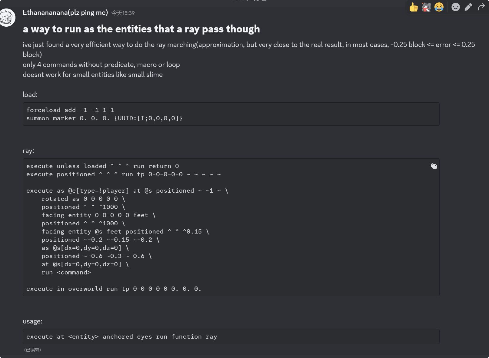
Task: Forward the message with the arrow icon
Action: (x=481, y=7)
